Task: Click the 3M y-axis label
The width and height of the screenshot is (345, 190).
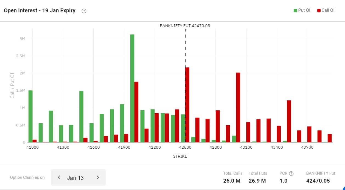Action: pyautogui.click(x=22, y=39)
